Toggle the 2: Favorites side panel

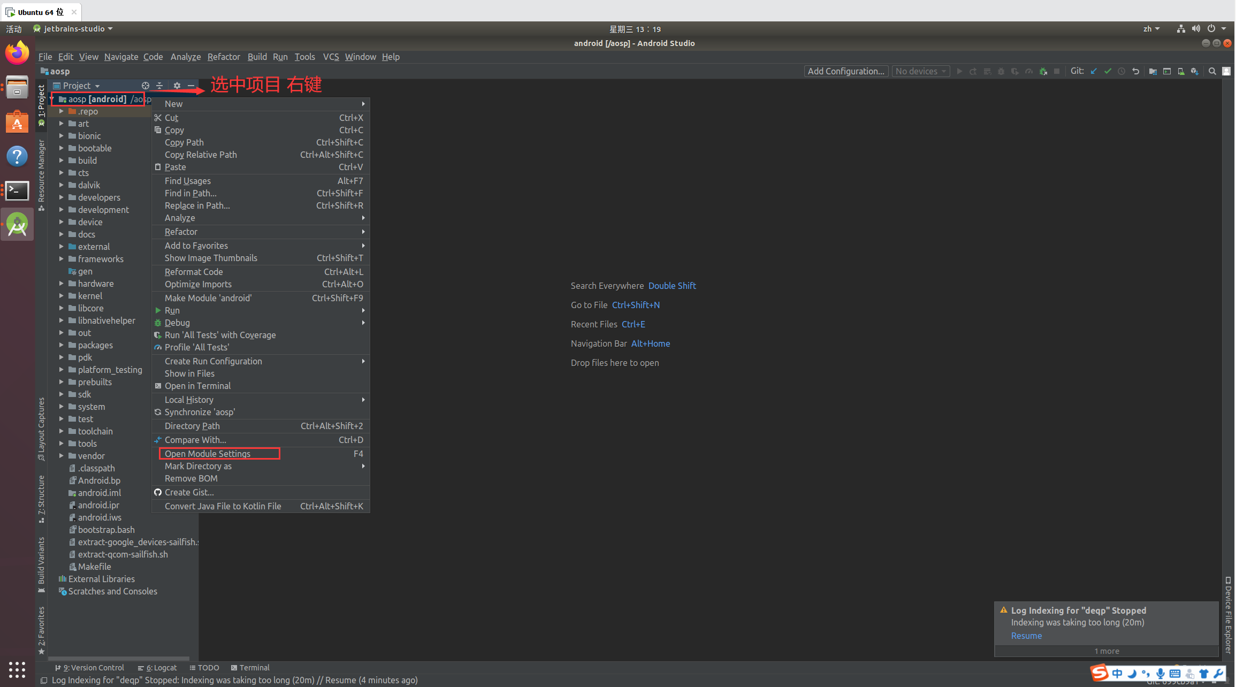(x=41, y=630)
